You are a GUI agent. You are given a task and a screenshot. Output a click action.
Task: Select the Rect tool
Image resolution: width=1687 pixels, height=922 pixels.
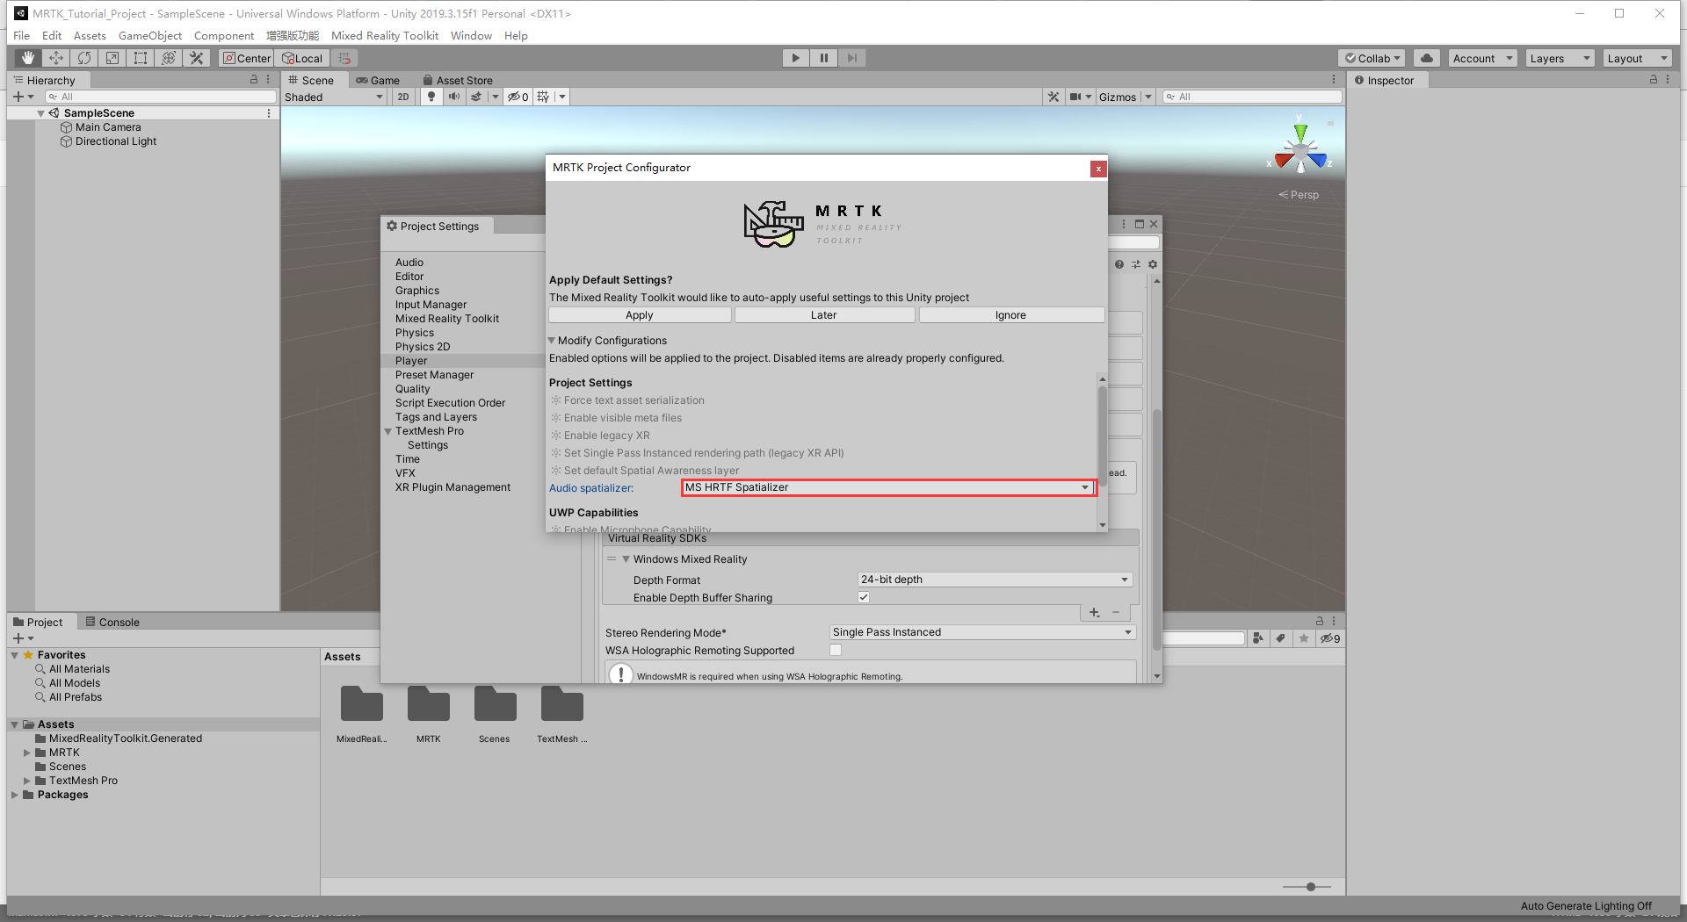[141, 58]
